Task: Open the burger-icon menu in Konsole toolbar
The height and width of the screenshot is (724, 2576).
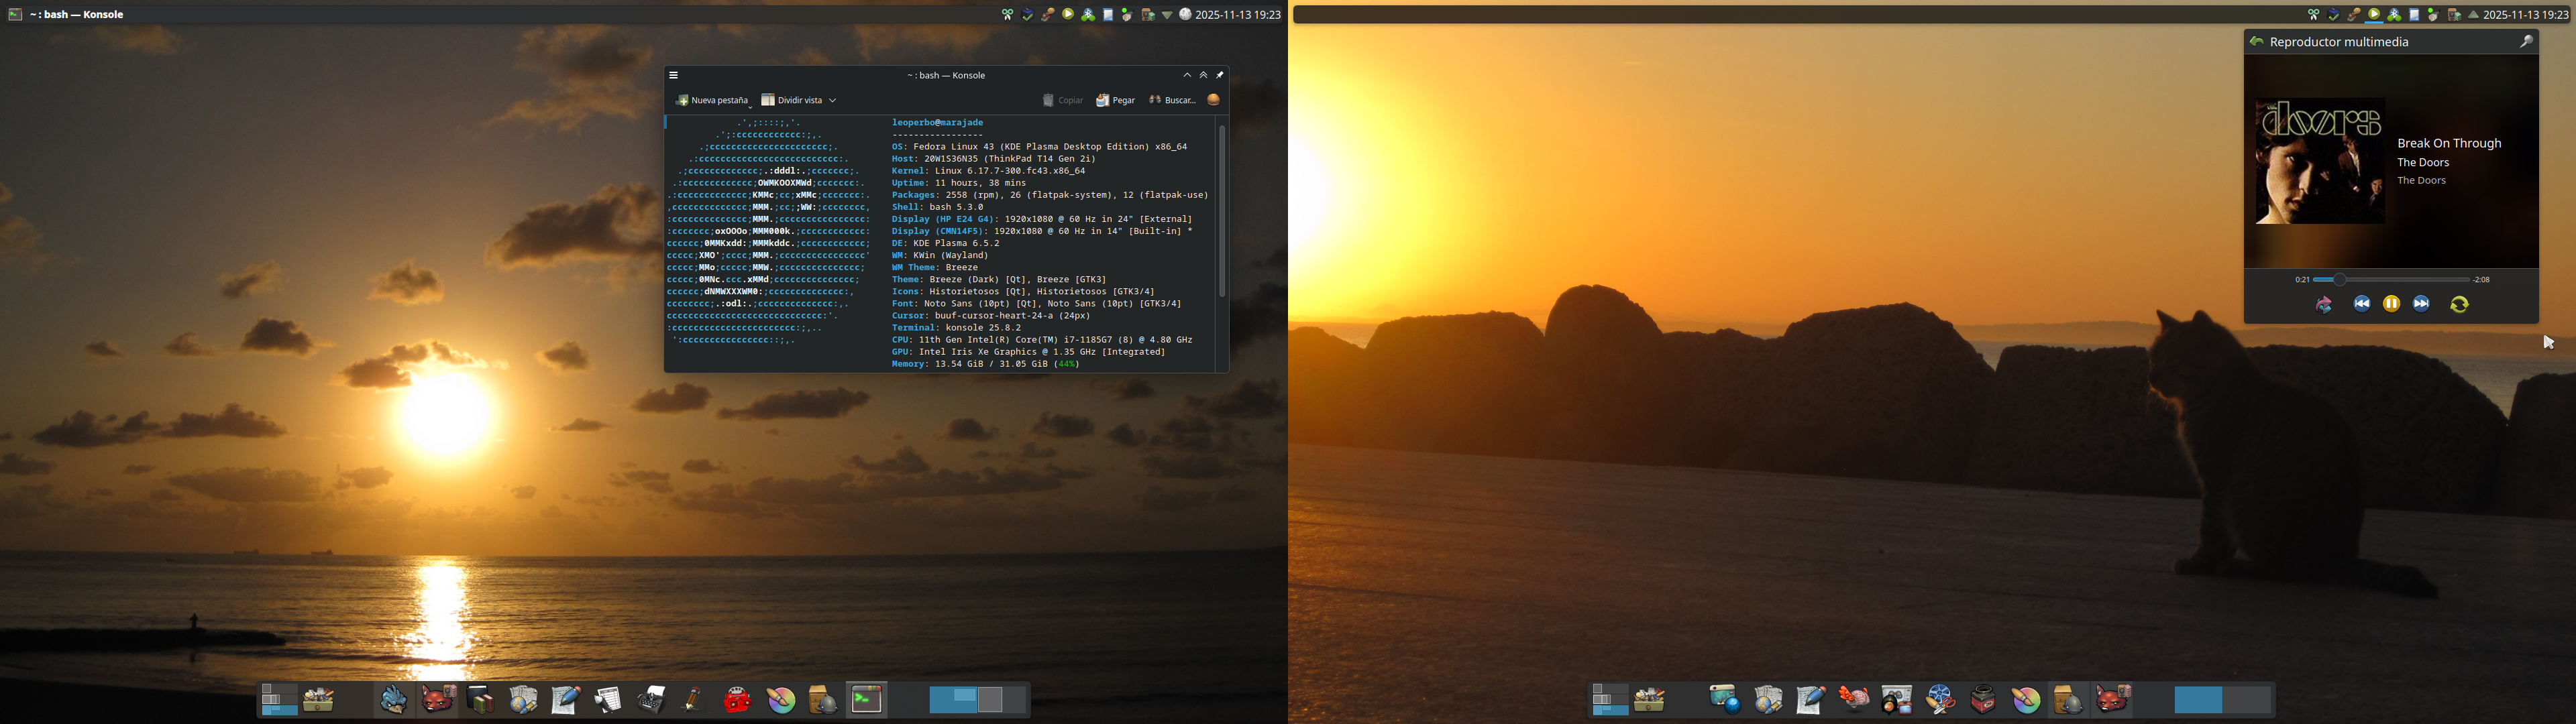Action: [1213, 100]
